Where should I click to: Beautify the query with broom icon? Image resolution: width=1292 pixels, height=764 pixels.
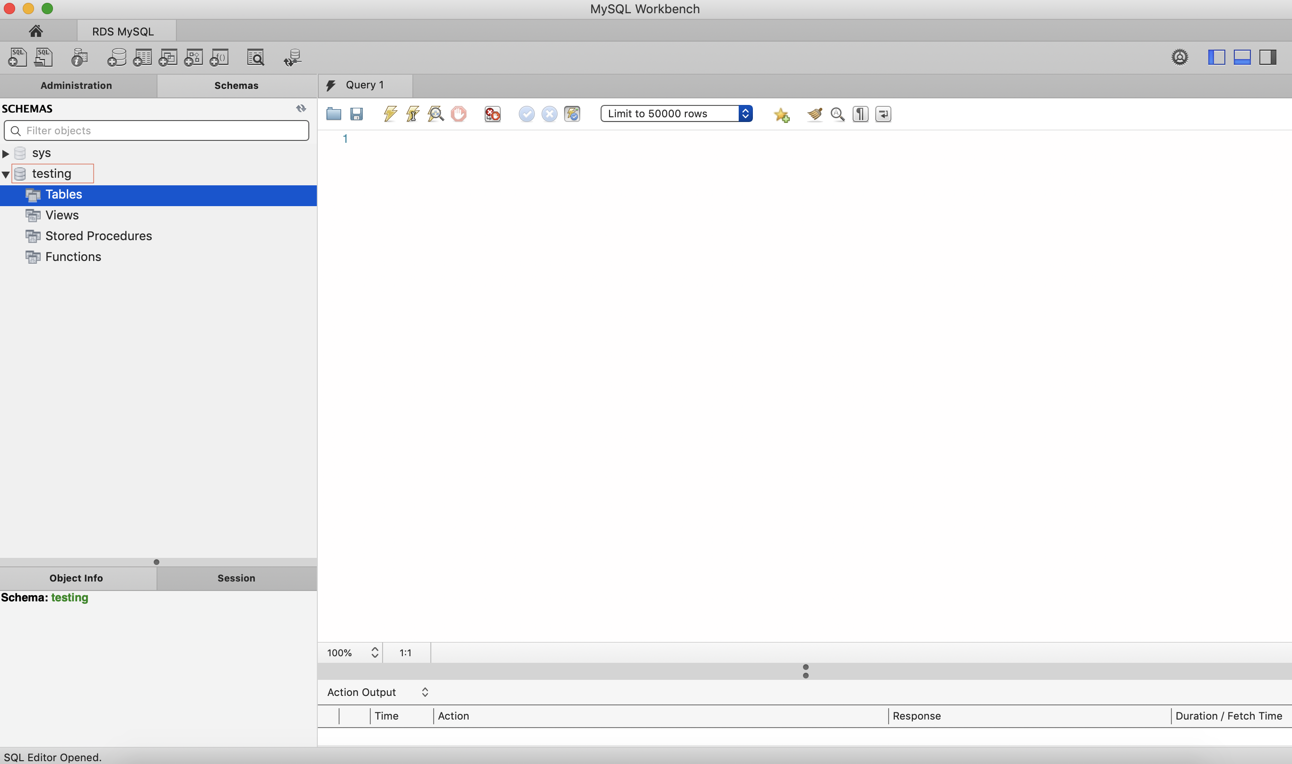coord(815,114)
